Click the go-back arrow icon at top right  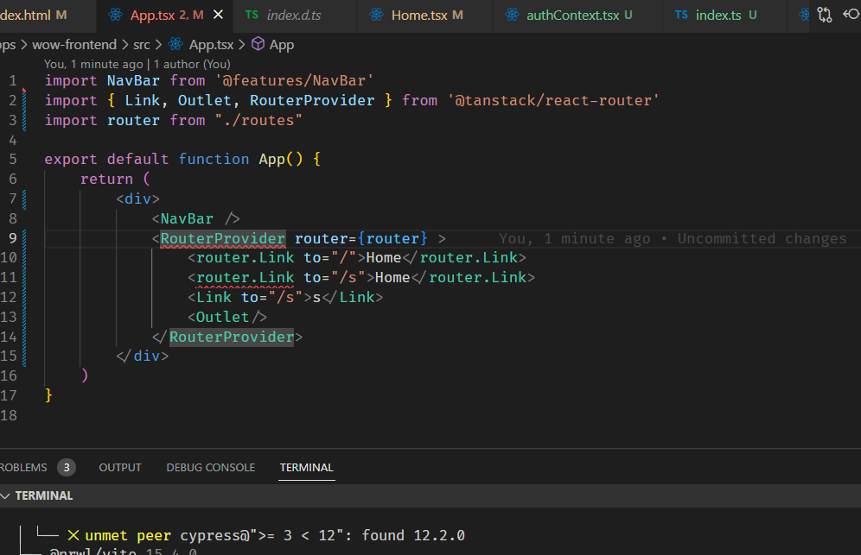tap(851, 15)
